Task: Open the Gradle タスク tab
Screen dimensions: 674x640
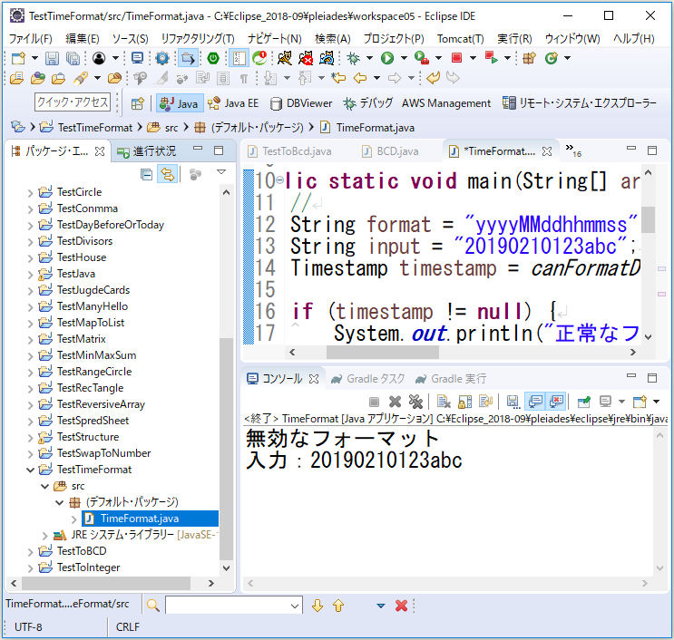Action: 368,379
